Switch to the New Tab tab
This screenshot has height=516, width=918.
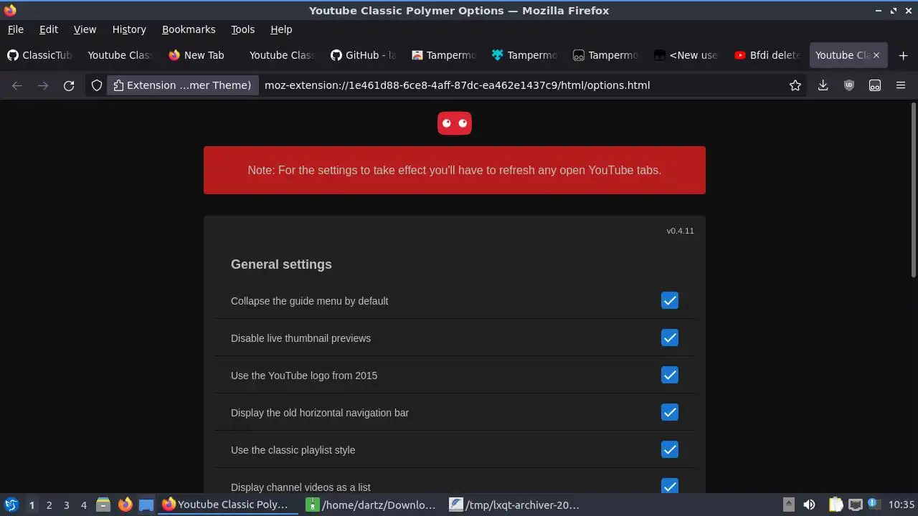(x=201, y=55)
